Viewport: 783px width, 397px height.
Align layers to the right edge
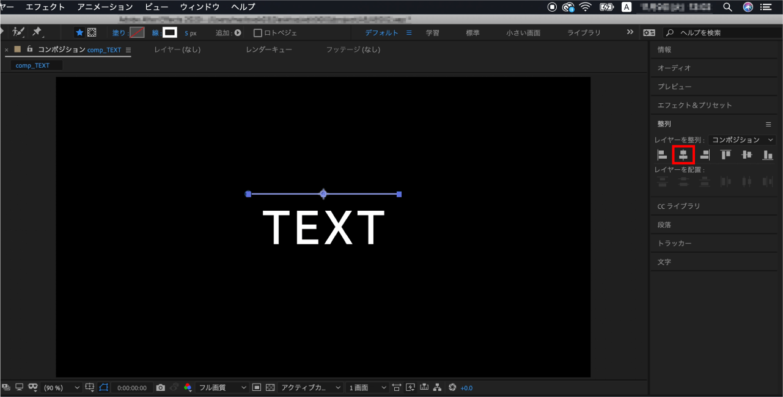705,155
